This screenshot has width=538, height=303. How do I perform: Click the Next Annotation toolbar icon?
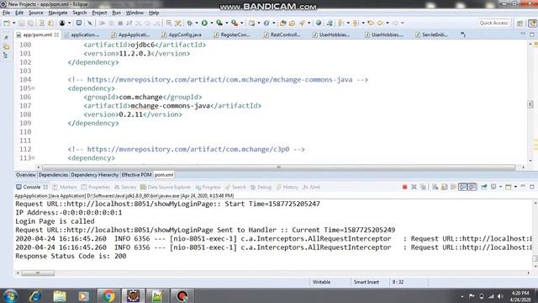tap(340, 23)
